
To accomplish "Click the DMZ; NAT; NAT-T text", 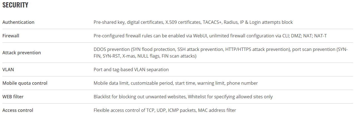I will click(x=310, y=36).
